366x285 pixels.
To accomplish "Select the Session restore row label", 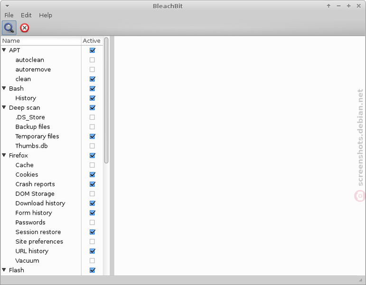I will point(38,232).
